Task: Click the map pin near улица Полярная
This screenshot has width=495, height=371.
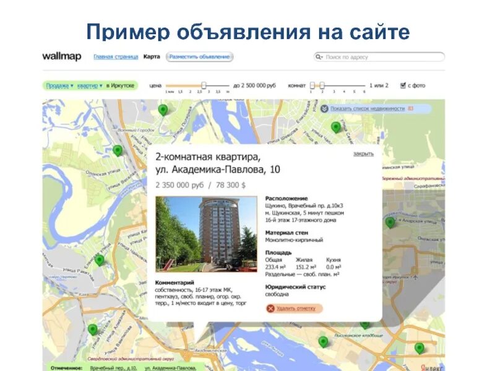Action: (x=163, y=110)
